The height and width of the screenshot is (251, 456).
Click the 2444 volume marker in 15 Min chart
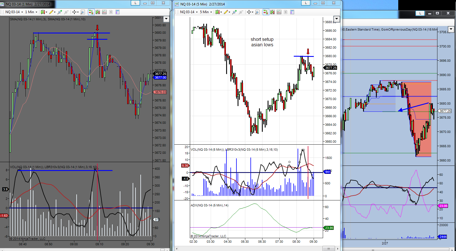click(443, 237)
